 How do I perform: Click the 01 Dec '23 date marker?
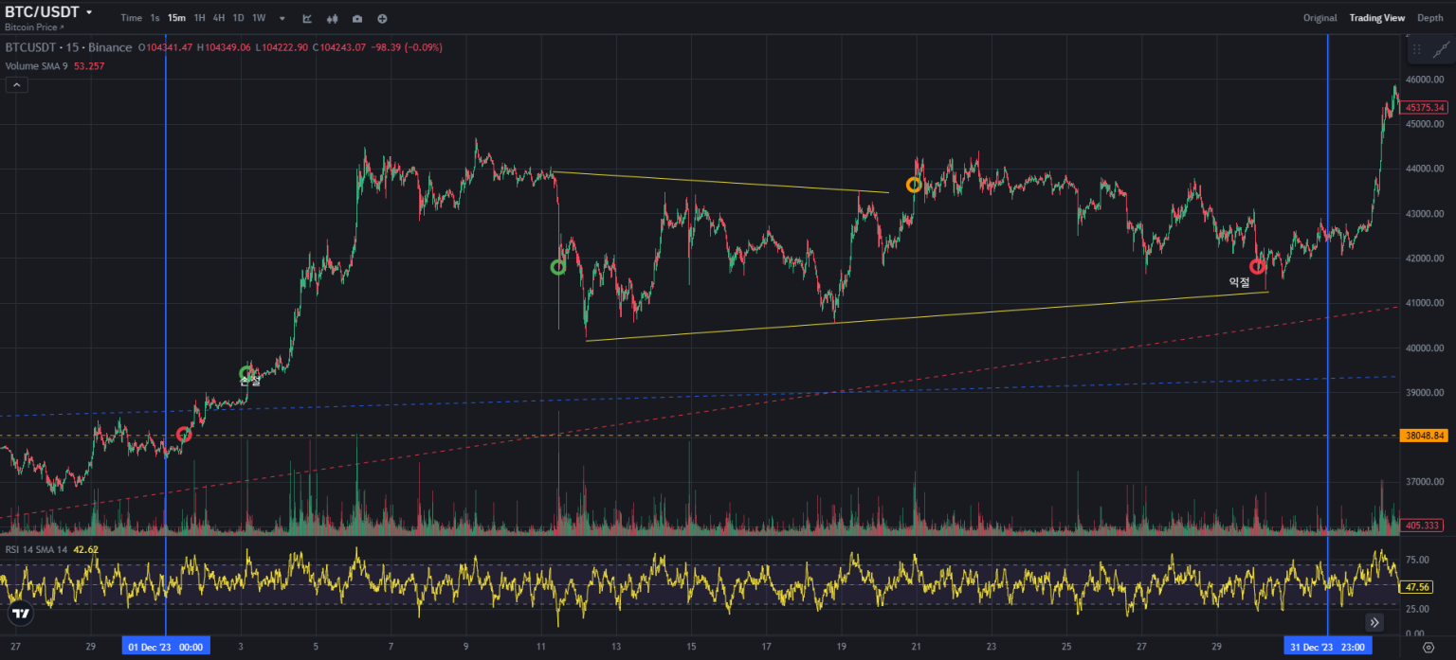(166, 647)
